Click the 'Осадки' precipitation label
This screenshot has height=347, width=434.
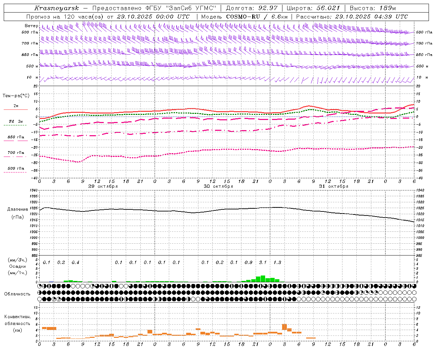18,266
